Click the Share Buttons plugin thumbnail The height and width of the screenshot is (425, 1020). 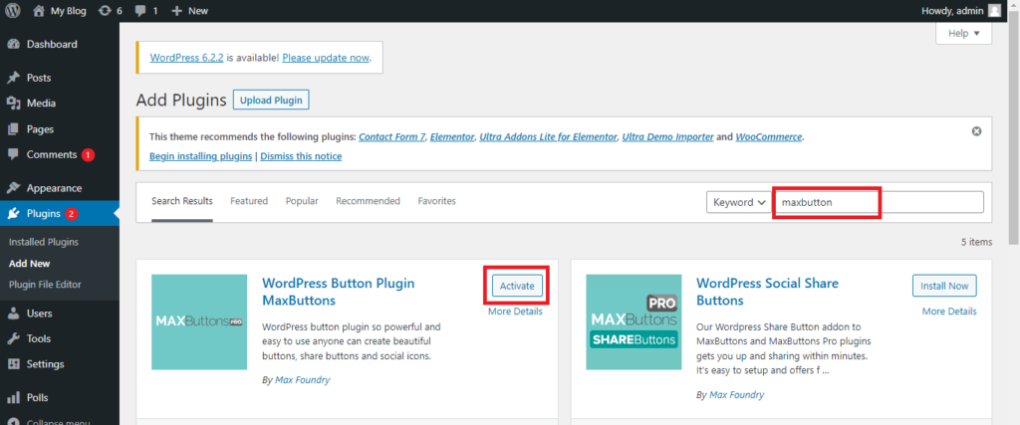pyautogui.click(x=634, y=321)
